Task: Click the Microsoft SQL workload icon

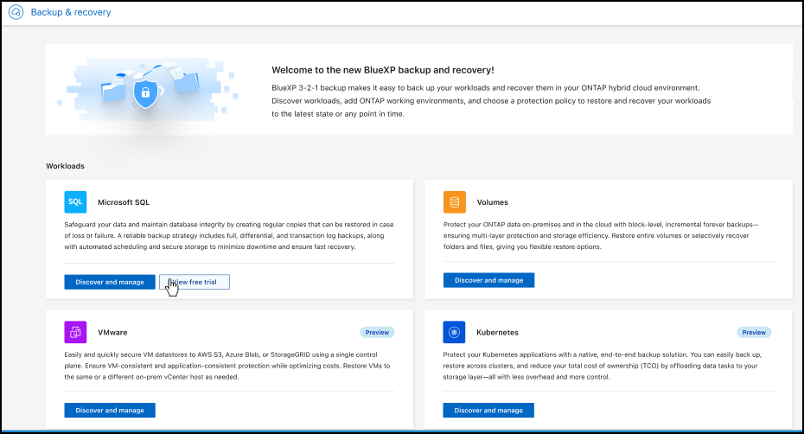Action: click(75, 202)
